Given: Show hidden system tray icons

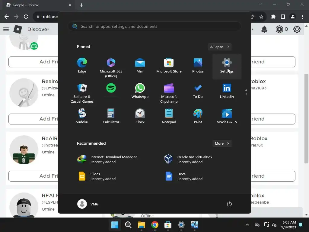Looking at the screenshot, I should (247, 225).
